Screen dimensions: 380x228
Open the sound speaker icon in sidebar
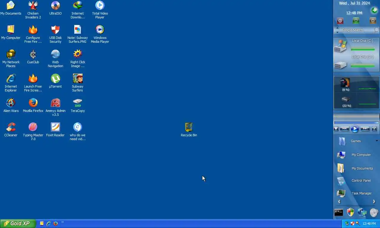[x=374, y=212]
